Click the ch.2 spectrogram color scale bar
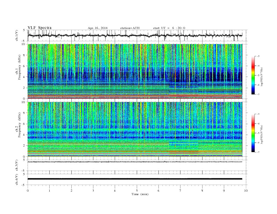The image size is (277, 214). (253, 133)
